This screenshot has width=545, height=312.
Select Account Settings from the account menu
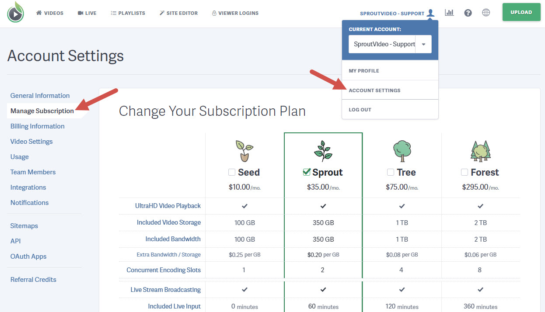pyautogui.click(x=374, y=90)
